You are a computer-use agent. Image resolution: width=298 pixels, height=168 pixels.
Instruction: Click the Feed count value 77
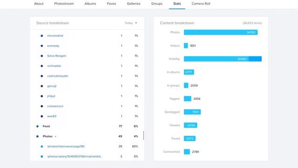[120, 126]
